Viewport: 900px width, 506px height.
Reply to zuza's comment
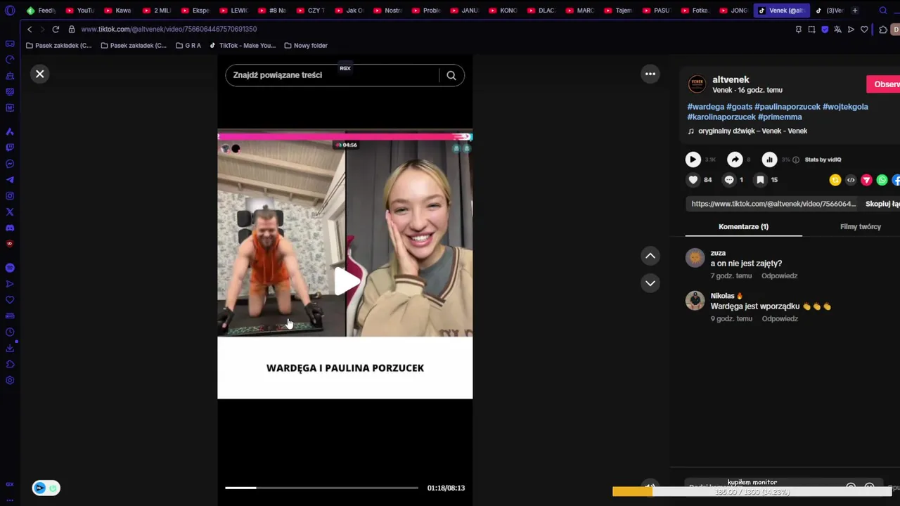pos(779,276)
